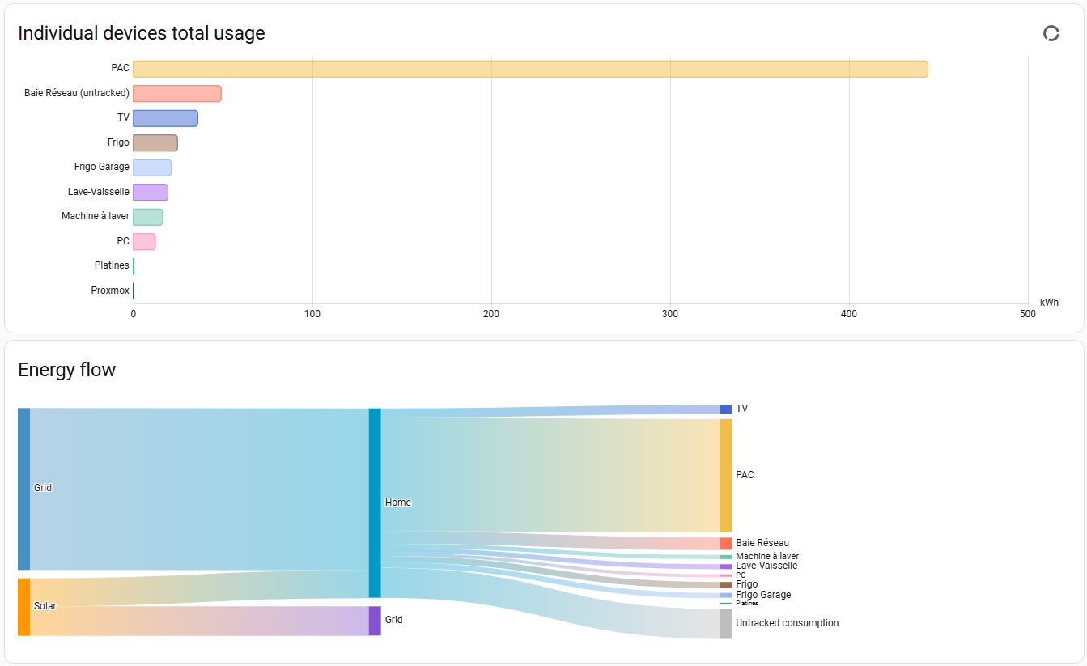Select the TV usage bar
The image size is (1087, 666).
pos(165,118)
